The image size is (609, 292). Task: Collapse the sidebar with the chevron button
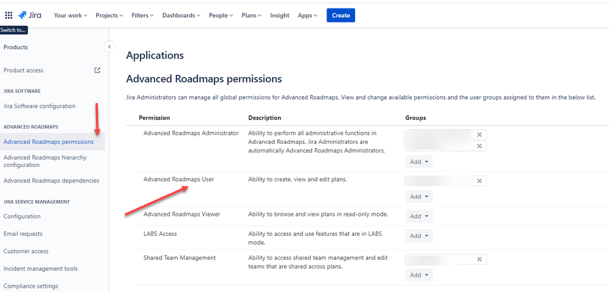[109, 46]
